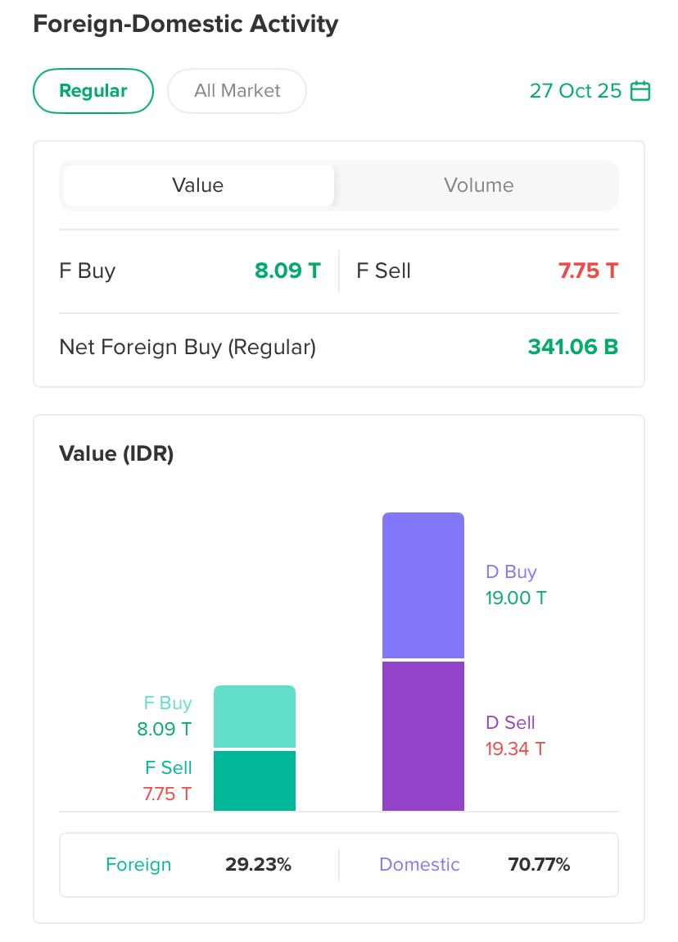The image size is (678, 942).
Task: Switch to the Value tab
Action: (x=197, y=185)
